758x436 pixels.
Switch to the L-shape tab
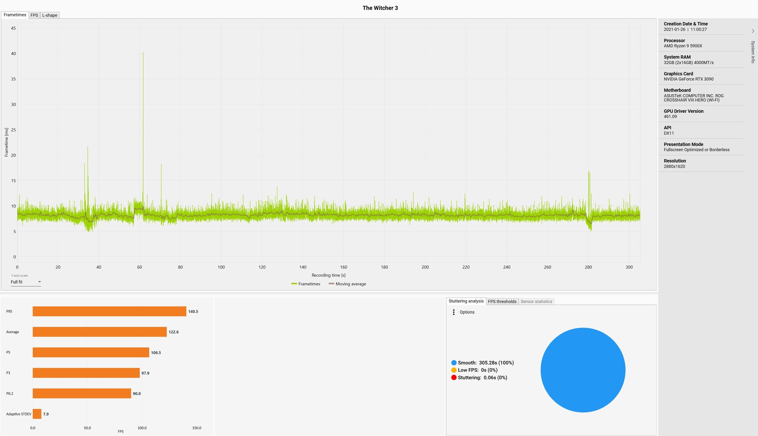click(50, 15)
